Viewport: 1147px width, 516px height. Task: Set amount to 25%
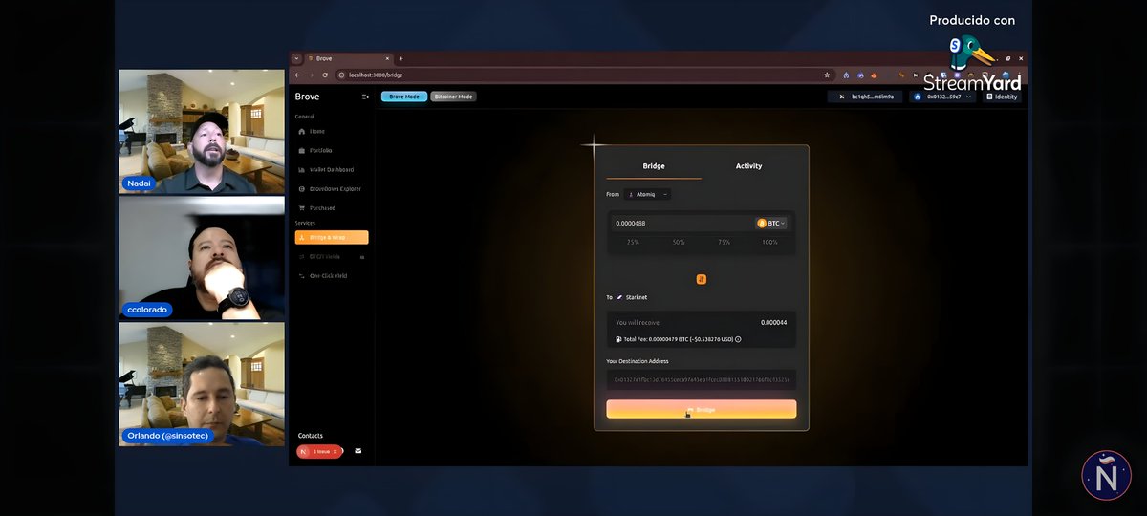633,243
